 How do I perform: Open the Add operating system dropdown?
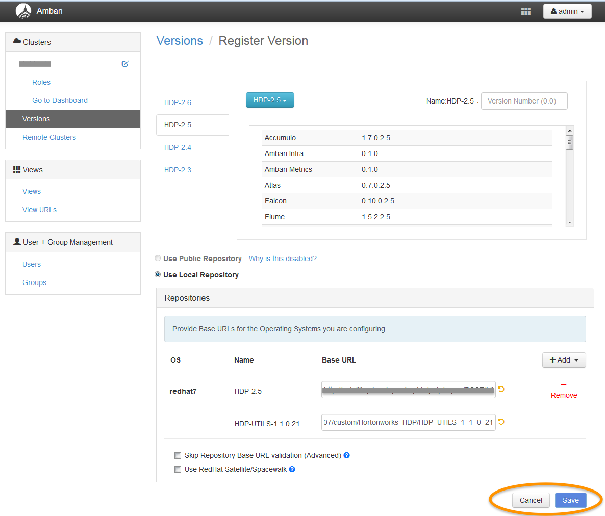point(564,360)
